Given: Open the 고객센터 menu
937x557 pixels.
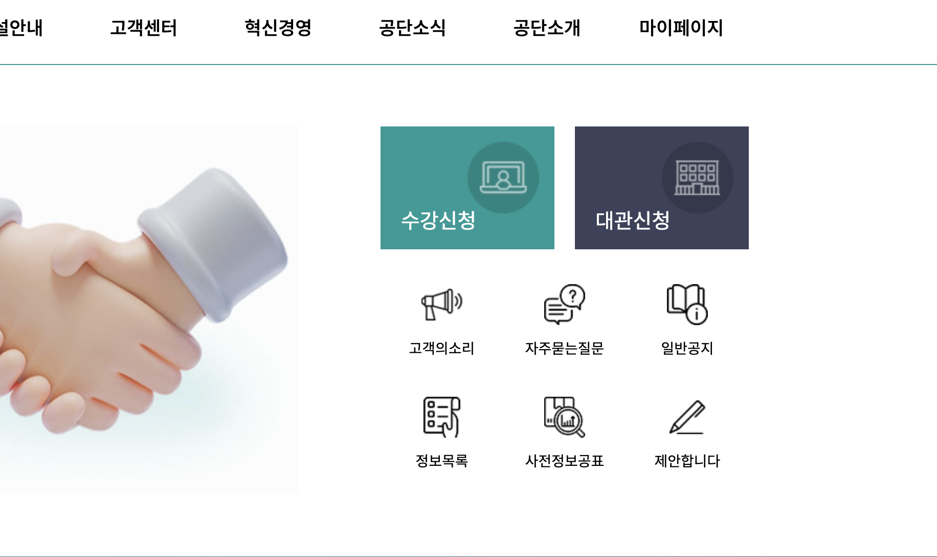Looking at the screenshot, I should (x=144, y=28).
